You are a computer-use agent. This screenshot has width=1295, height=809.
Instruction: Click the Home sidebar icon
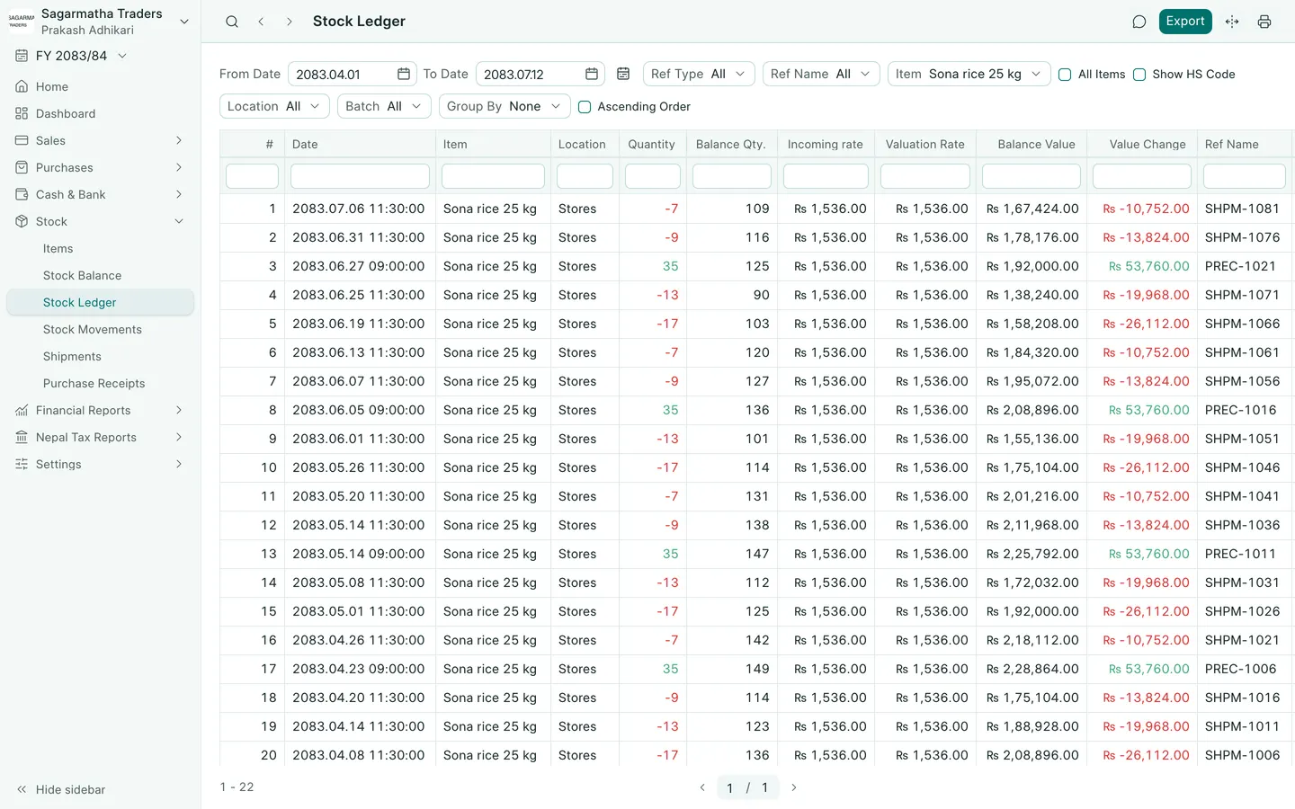(22, 86)
